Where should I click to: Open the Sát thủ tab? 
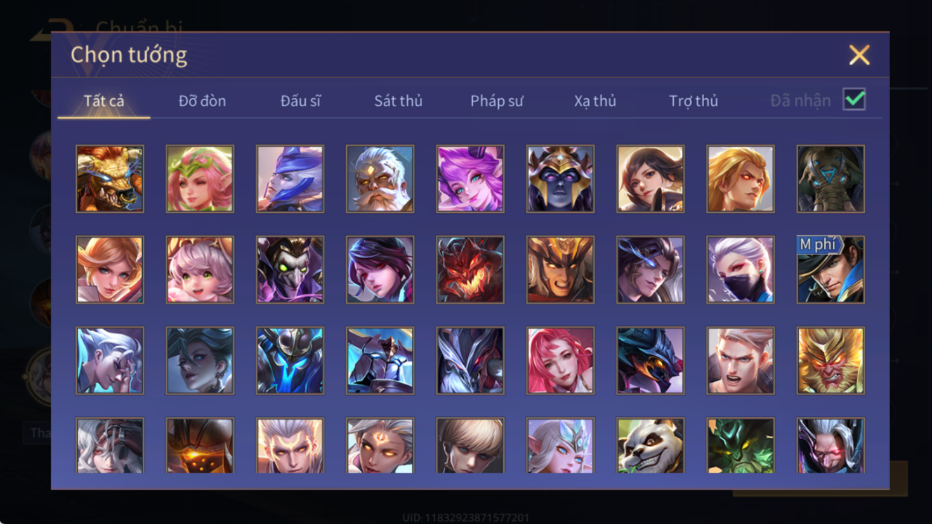[x=398, y=101]
